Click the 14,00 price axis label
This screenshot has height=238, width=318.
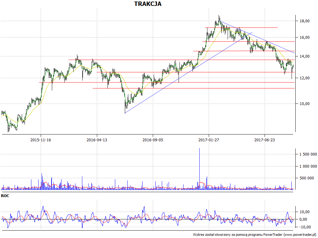305,56
